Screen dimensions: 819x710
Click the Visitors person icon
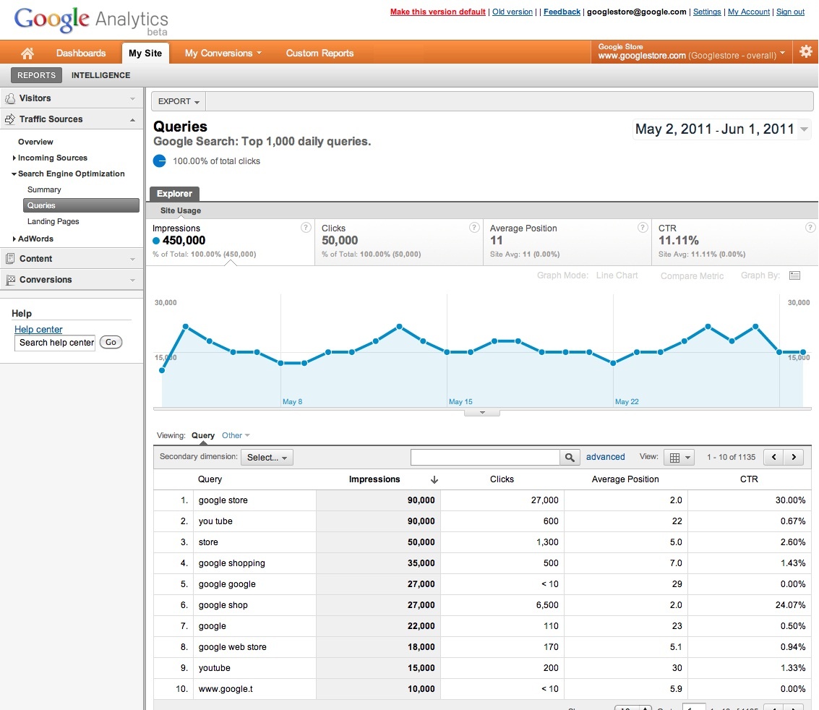[x=10, y=98]
